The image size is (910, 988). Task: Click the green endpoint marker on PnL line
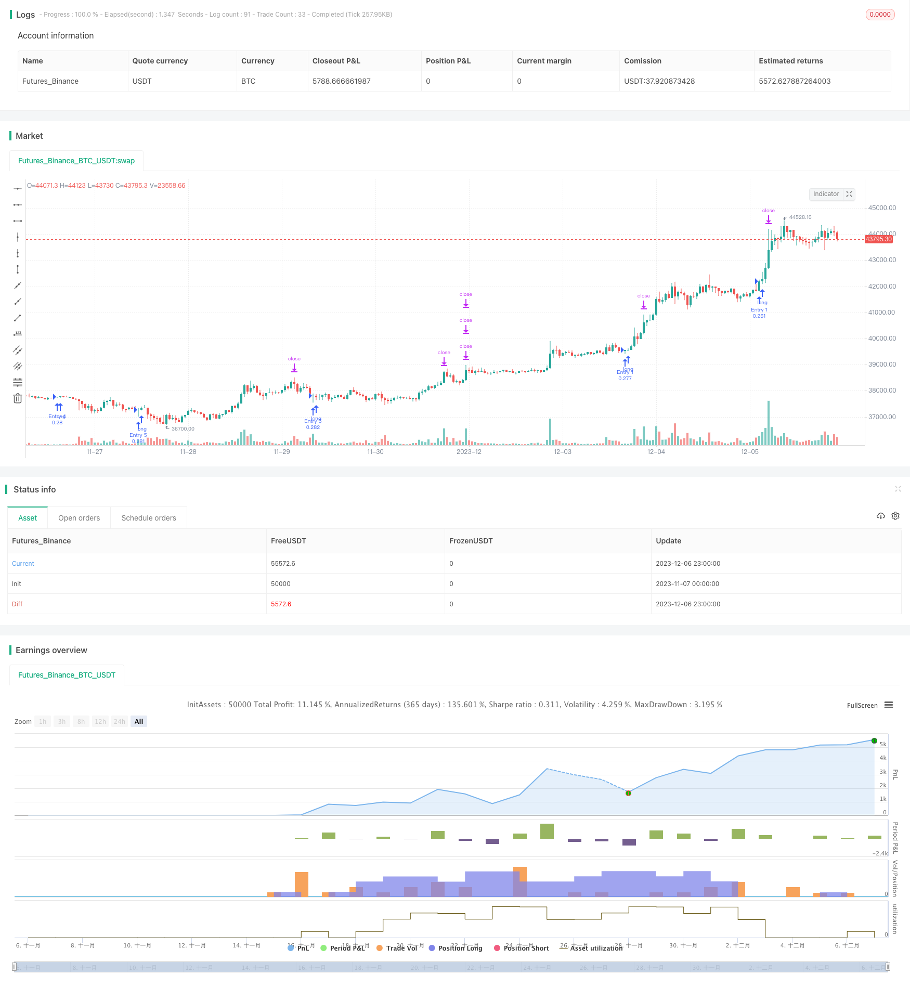(x=874, y=740)
